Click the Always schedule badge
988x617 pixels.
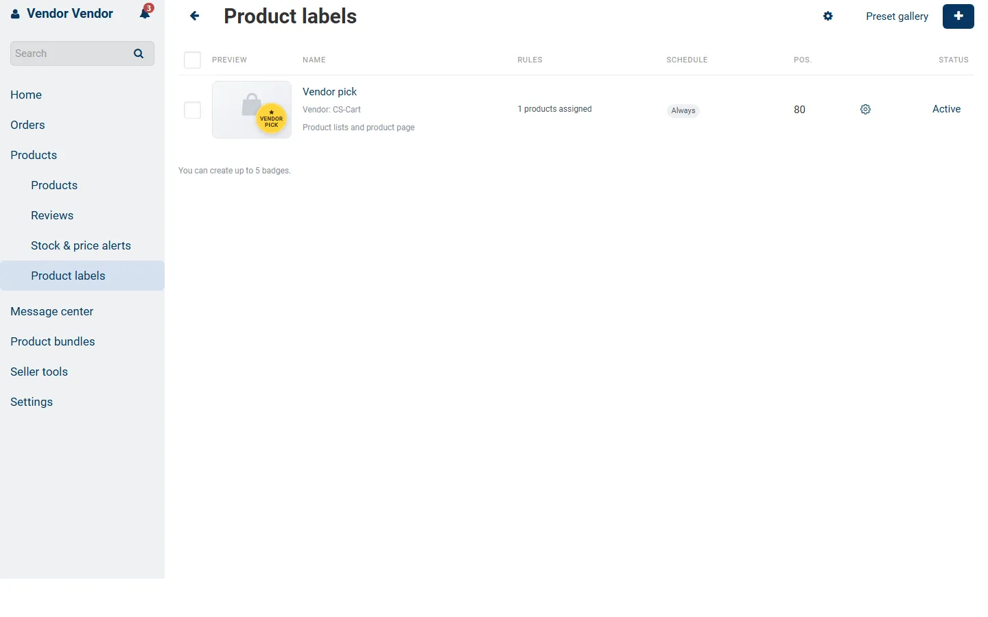coord(683,110)
